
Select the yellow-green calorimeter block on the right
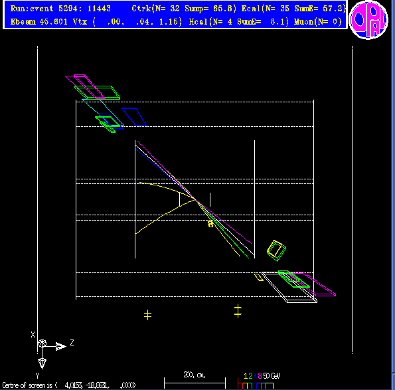276,250
